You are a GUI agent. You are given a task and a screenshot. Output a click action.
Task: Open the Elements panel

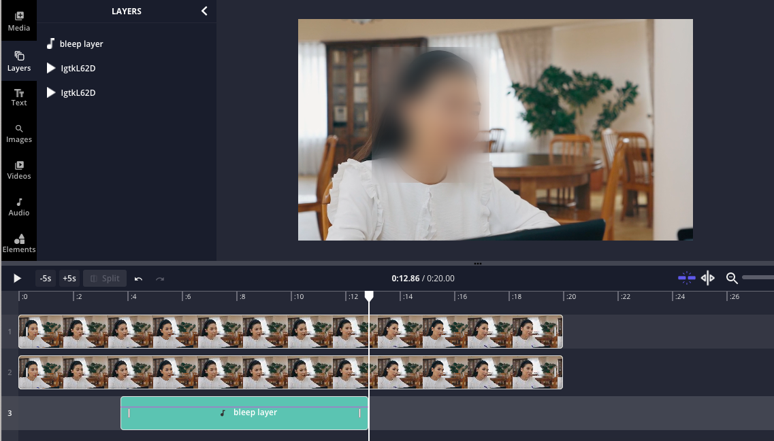tap(18, 243)
